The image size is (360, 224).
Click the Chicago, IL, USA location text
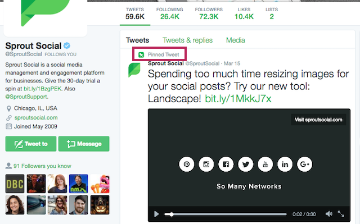[x=35, y=108]
